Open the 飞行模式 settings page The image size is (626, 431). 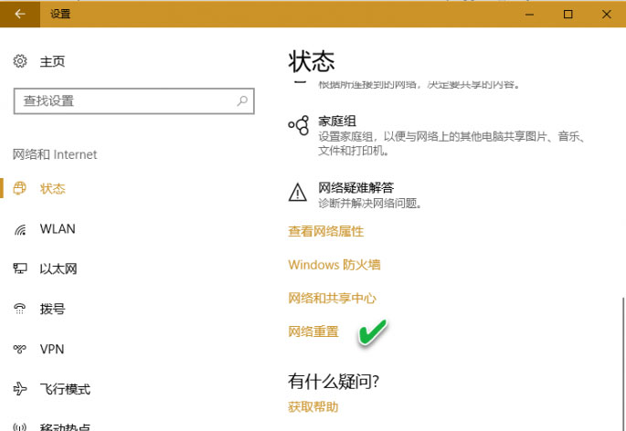65,389
